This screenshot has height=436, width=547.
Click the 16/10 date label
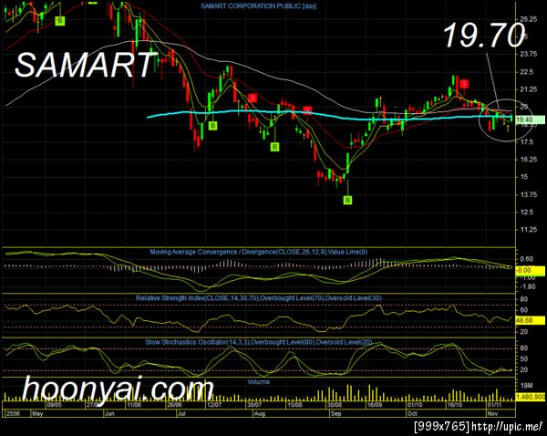pos(455,405)
